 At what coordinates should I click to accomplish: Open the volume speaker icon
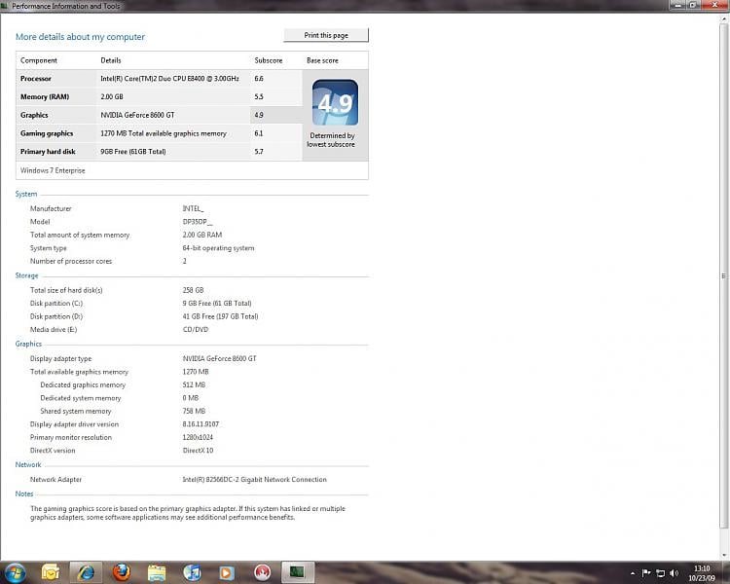point(675,573)
